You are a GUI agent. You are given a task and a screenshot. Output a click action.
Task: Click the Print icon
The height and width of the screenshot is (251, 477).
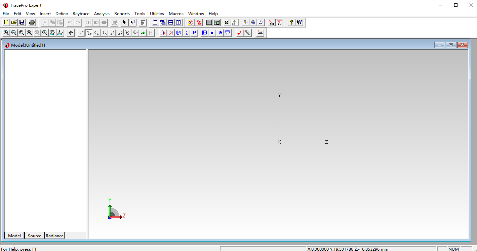coord(32,22)
